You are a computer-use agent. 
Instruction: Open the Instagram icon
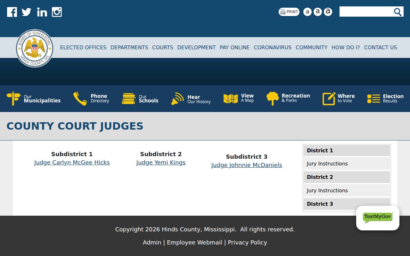[x=57, y=12]
